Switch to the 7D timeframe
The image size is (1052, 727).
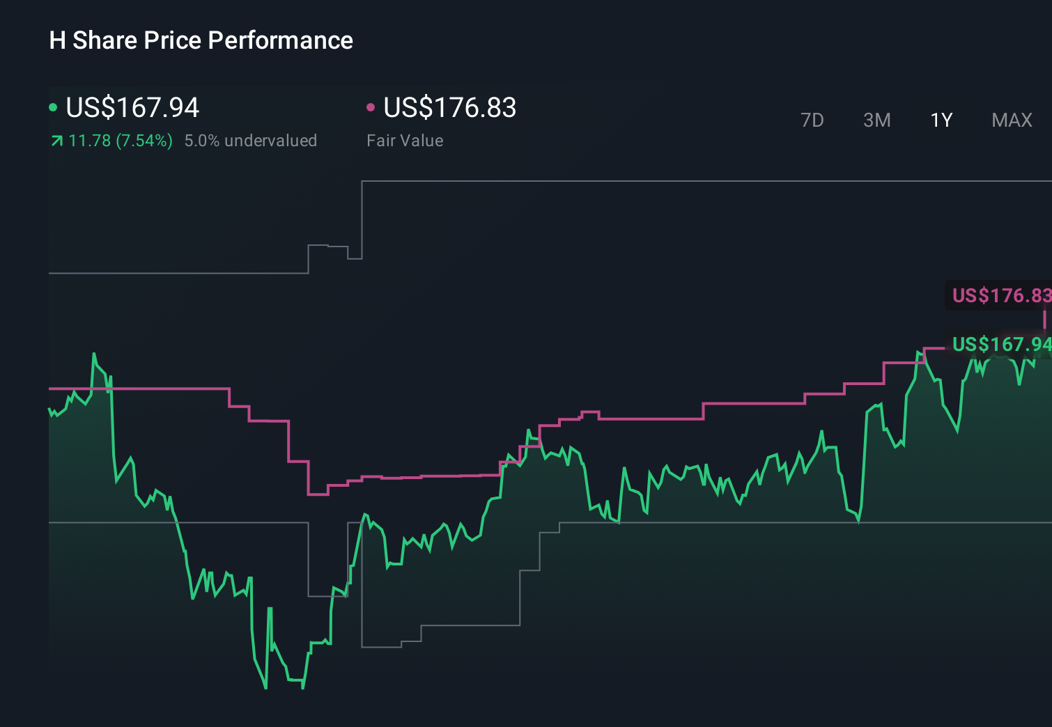click(x=812, y=120)
